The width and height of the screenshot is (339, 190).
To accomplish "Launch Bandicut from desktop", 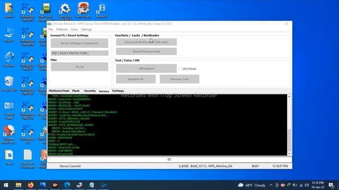I will (102, 10).
